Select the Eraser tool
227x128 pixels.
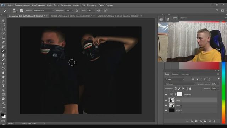[x=3, y=64]
